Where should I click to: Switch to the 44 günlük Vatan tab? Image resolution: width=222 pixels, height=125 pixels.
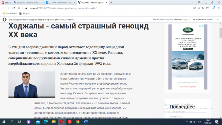pyautogui.click(x=28, y=2)
